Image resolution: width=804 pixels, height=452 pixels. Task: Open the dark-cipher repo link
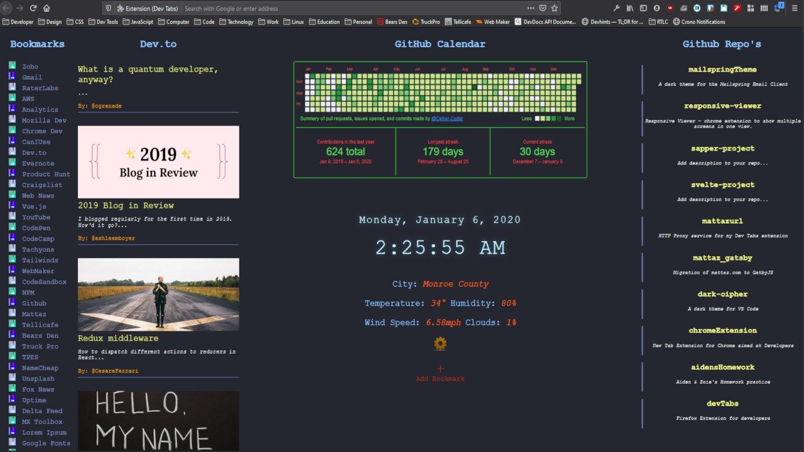pyautogui.click(x=722, y=294)
